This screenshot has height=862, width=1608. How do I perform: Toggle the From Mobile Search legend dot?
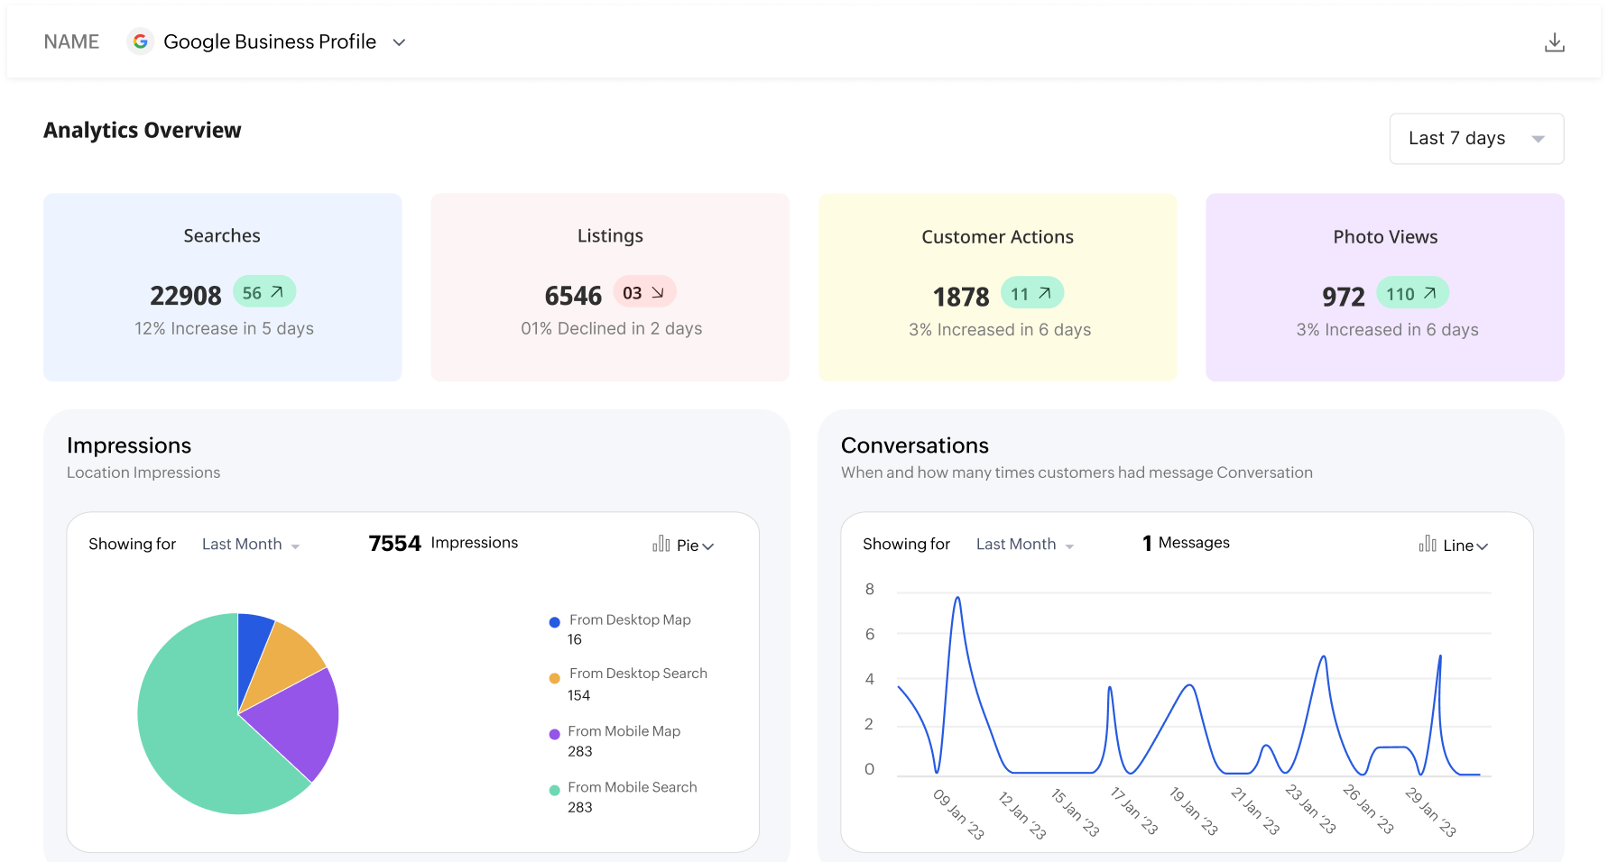[x=553, y=790]
